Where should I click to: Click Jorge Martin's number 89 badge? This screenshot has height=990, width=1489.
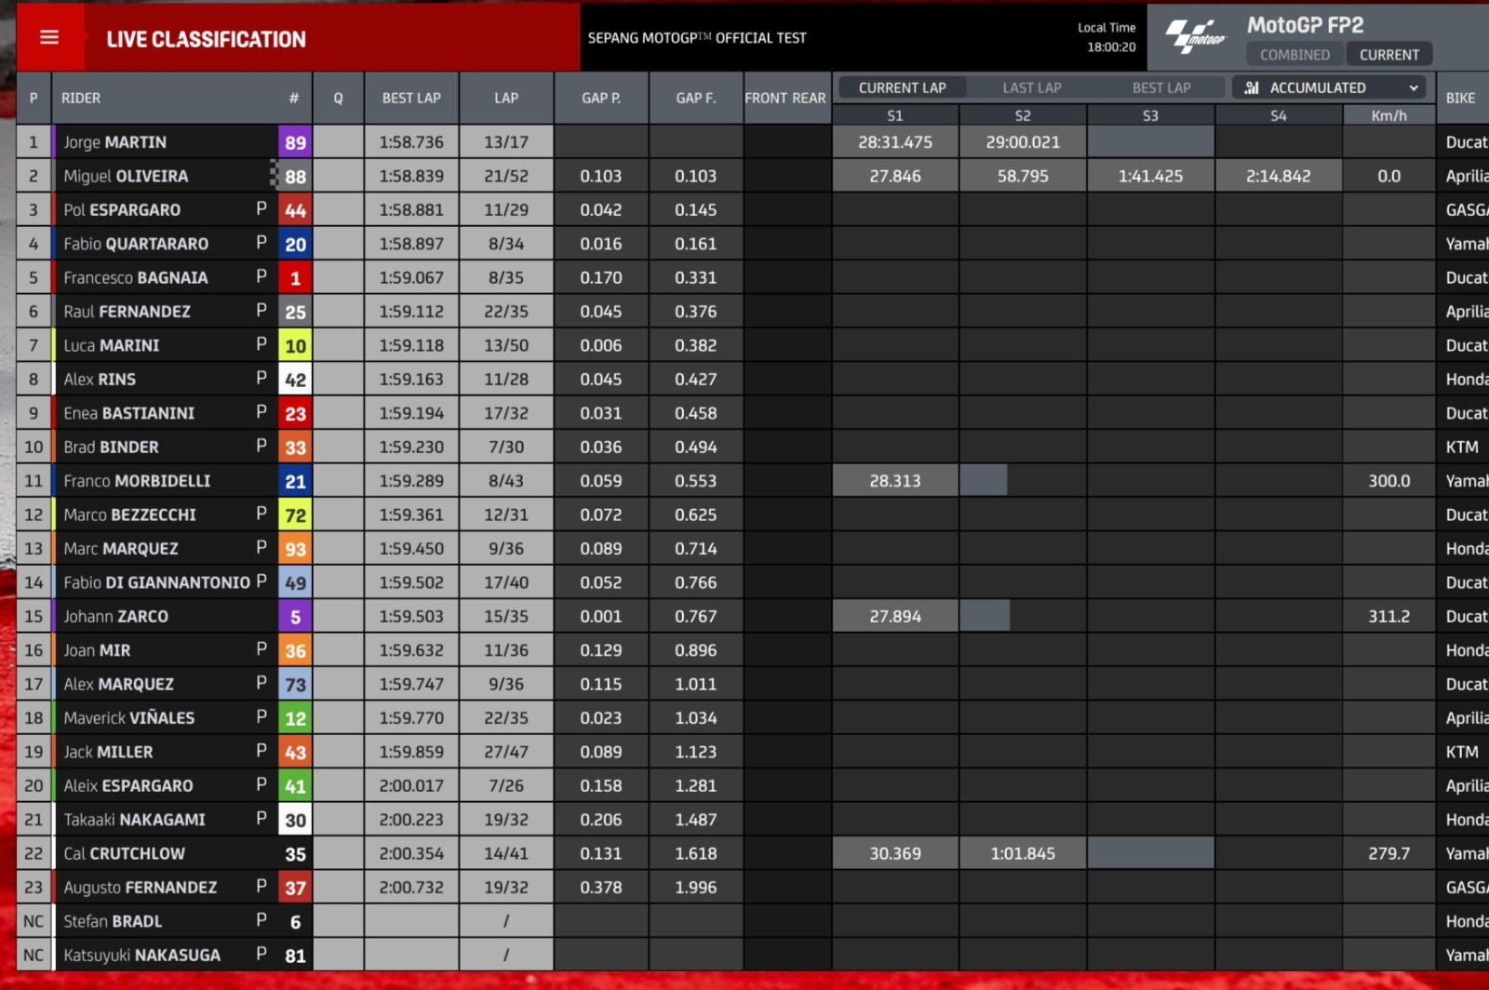click(x=295, y=142)
